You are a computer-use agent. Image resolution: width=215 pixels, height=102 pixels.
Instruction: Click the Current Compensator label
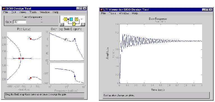coord(32,17)
